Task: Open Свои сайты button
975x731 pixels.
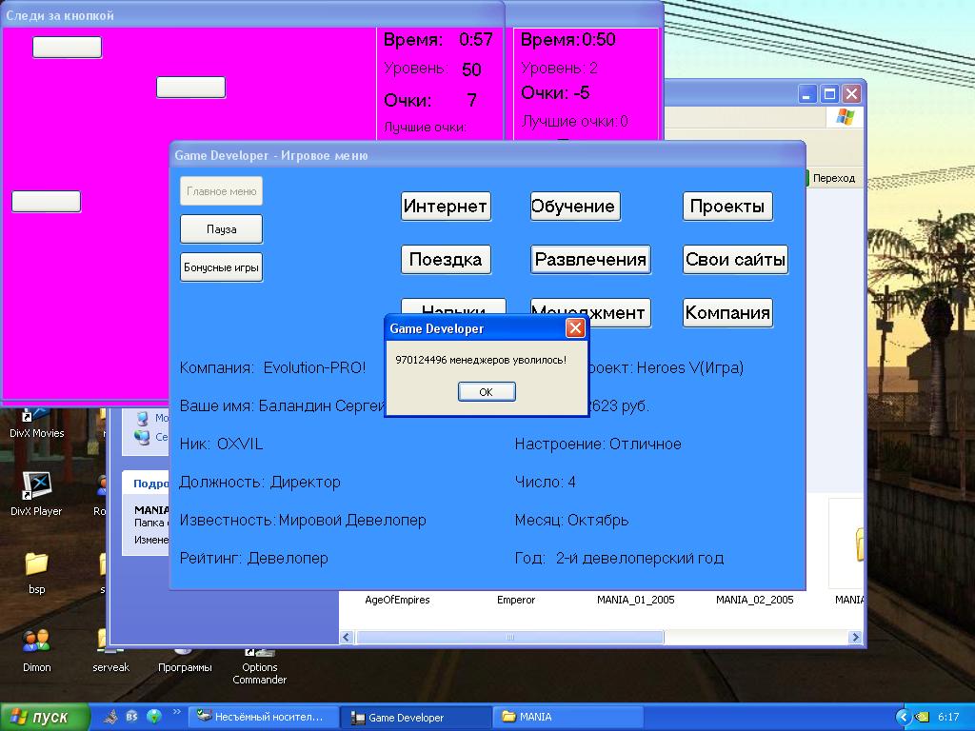Action: coord(736,259)
